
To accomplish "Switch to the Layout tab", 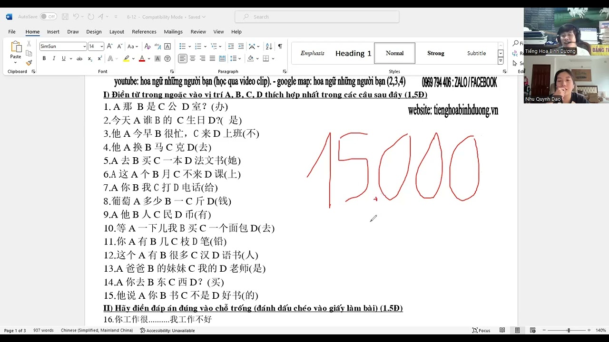I will tap(117, 32).
